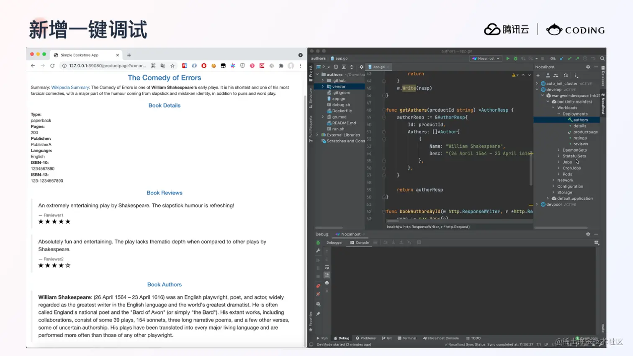
Task: Click the red Opera-style extension icon
Action: click(x=204, y=66)
